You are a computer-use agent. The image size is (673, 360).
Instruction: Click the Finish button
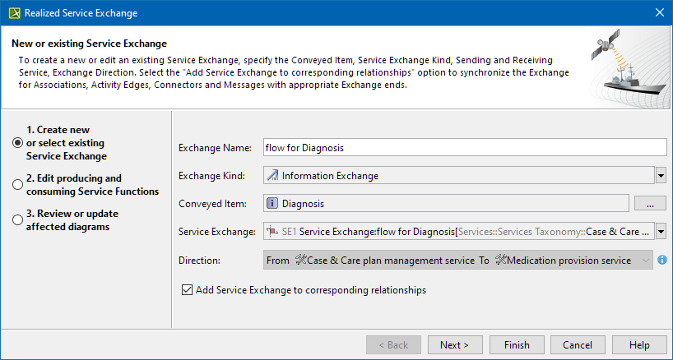tap(517, 345)
